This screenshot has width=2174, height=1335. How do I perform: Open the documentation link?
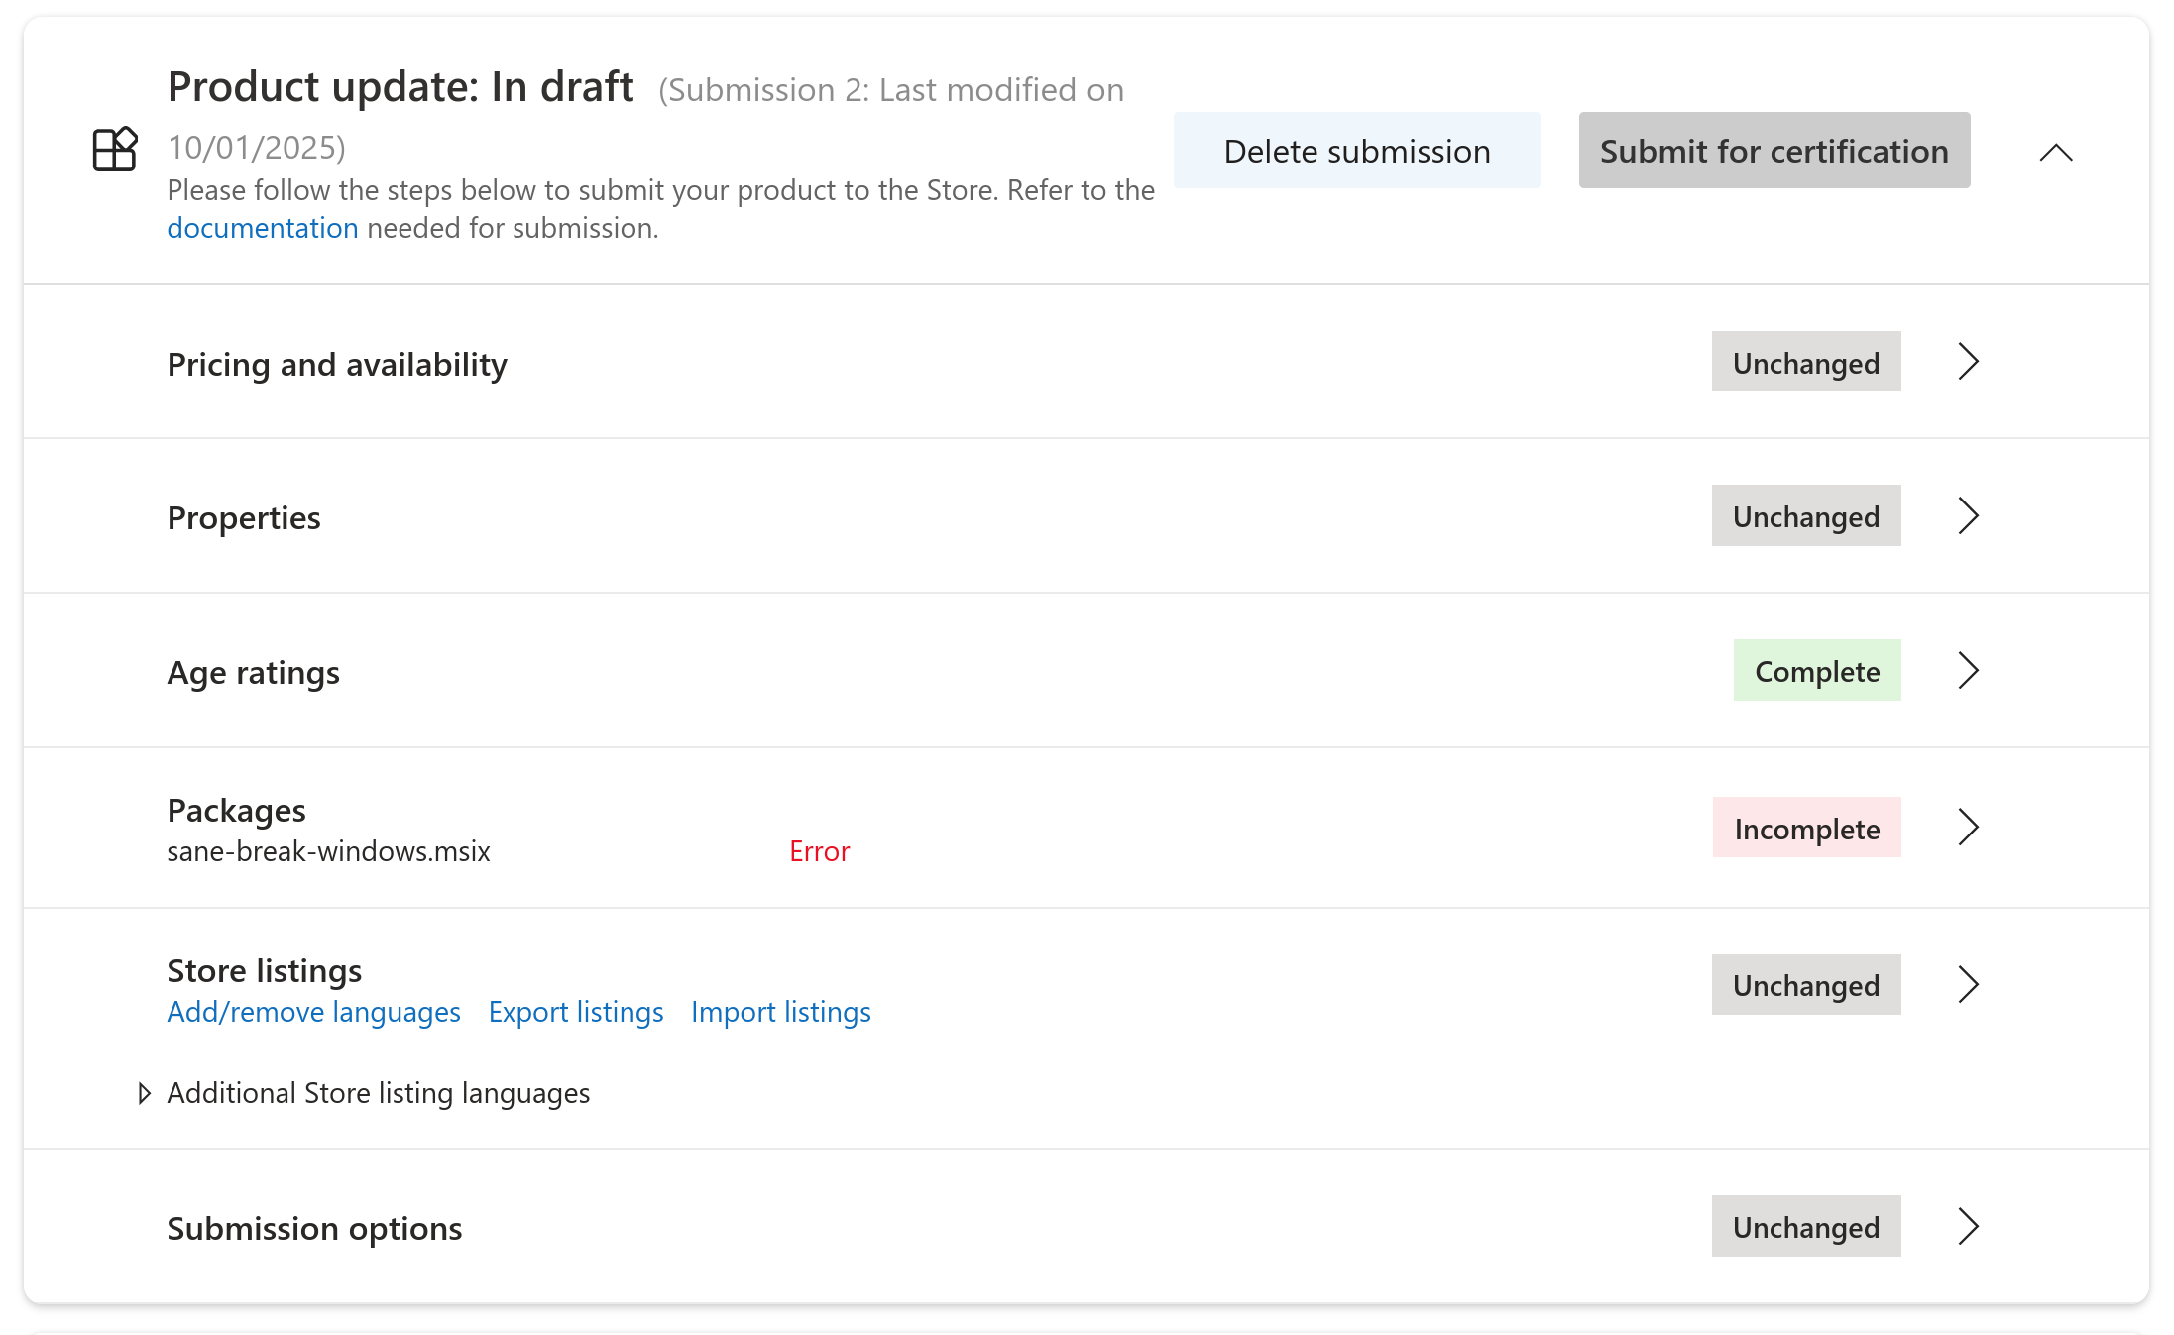click(262, 228)
